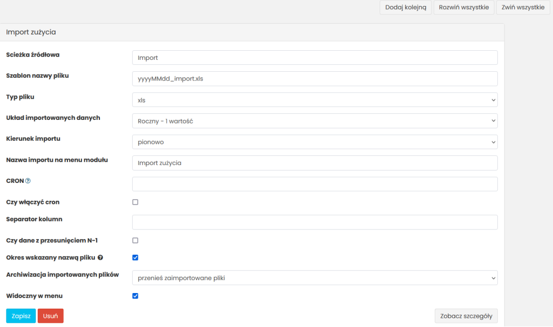Expand the Kierunek importu dropdown
The image size is (553, 327).
point(314,142)
